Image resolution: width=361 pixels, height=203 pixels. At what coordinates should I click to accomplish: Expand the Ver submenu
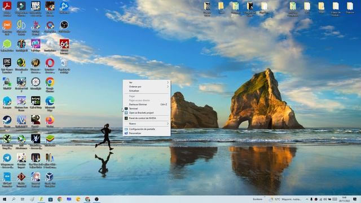147,82
